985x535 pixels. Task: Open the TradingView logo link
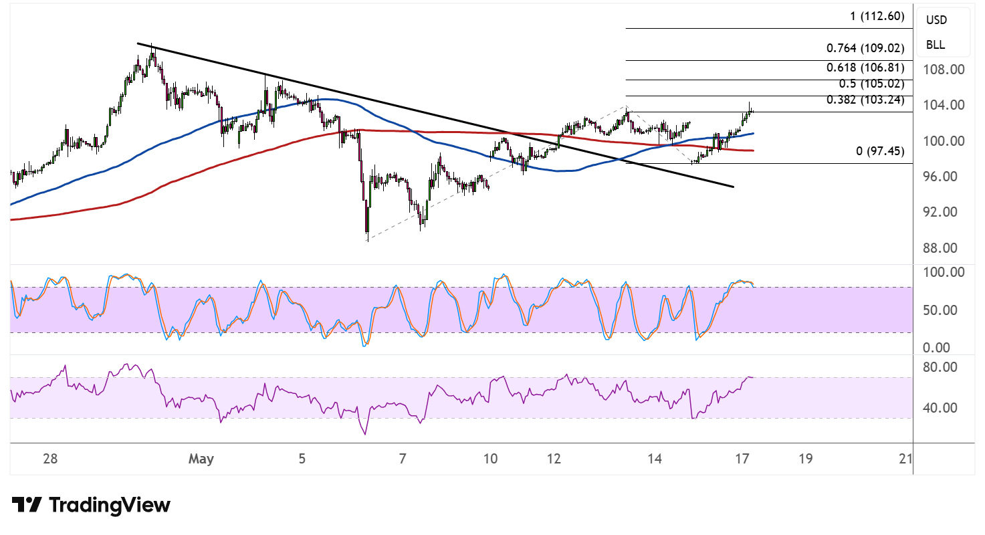[x=91, y=505]
